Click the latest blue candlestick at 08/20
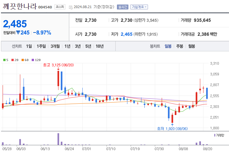 pos(207,93)
